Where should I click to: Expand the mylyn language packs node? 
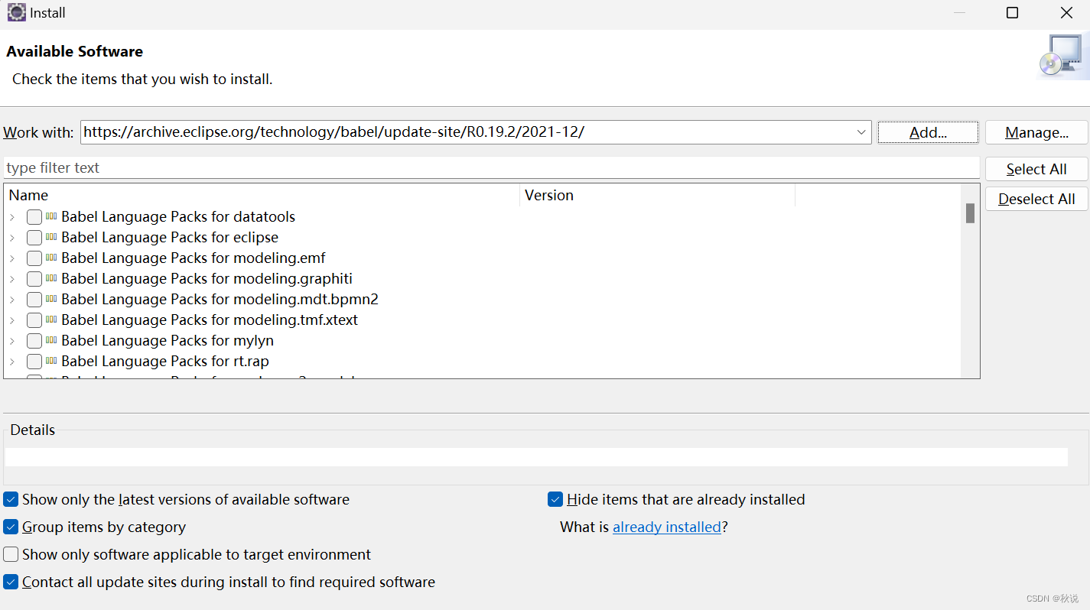(12, 341)
